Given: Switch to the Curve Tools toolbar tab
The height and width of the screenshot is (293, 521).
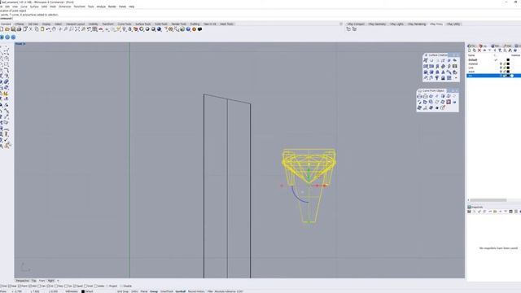Looking at the screenshot, I should [125, 24].
